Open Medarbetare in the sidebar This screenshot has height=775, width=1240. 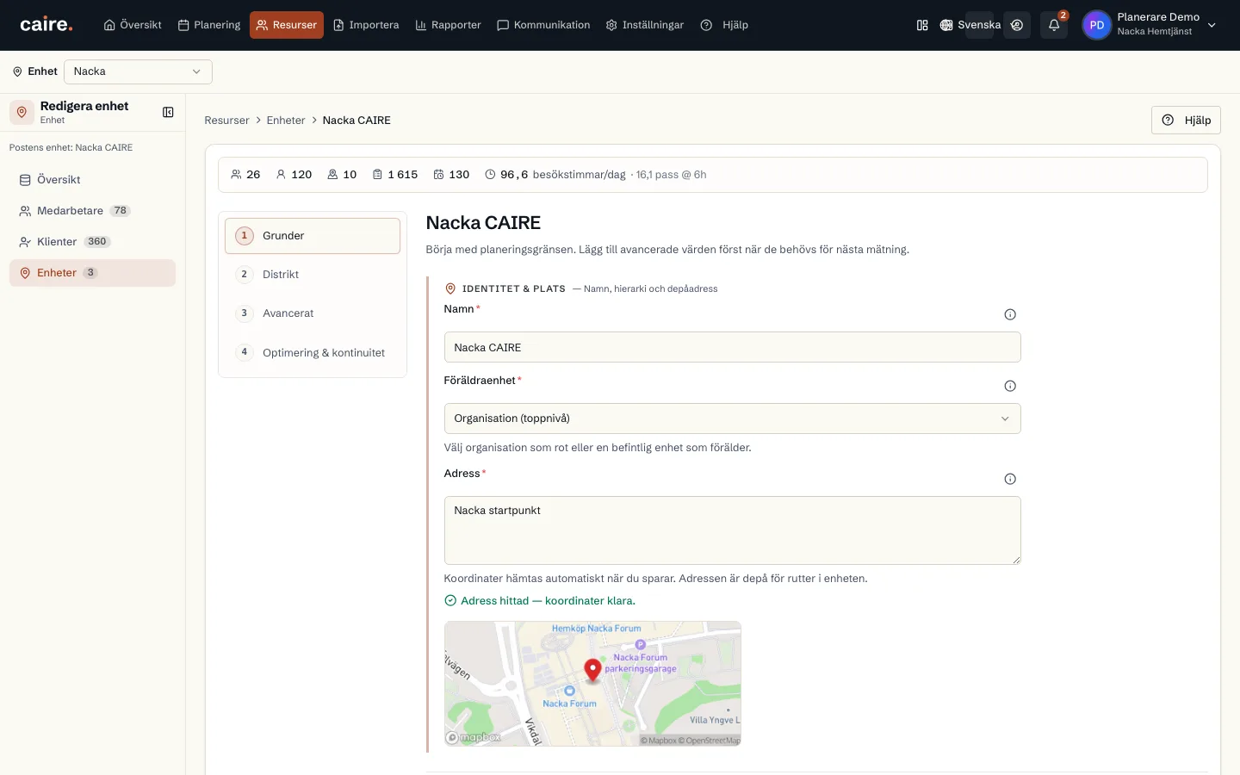[92, 211]
